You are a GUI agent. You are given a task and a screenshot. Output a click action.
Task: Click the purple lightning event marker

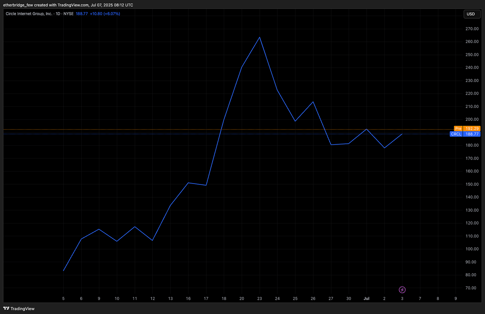point(402,290)
